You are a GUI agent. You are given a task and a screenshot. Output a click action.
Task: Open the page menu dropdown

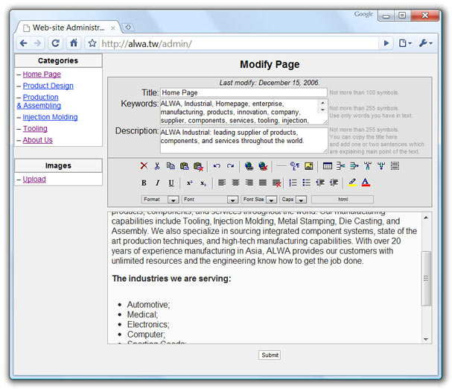click(x=405, y=43)
